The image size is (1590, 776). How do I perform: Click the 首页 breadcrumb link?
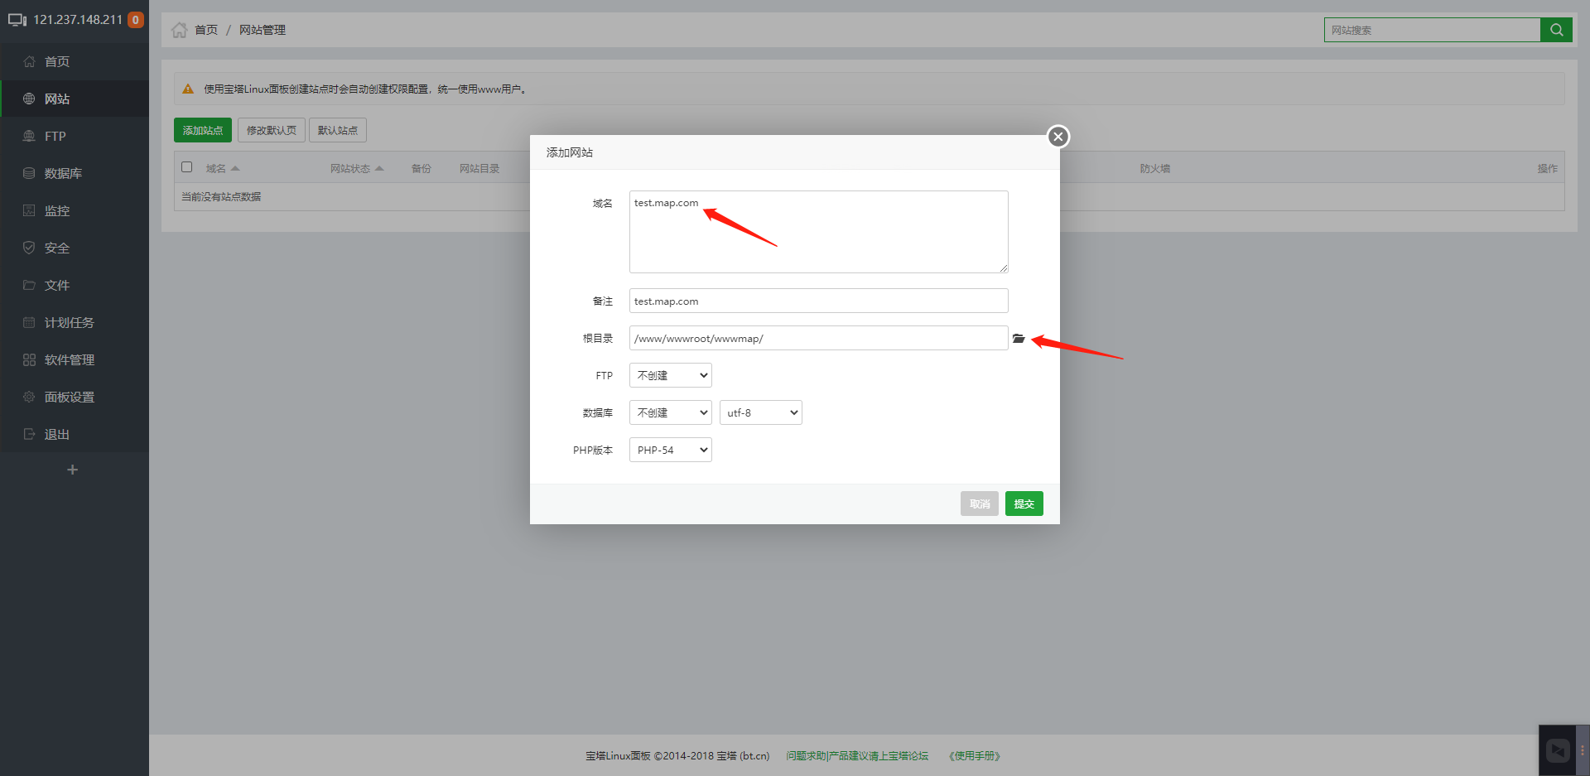206,30
